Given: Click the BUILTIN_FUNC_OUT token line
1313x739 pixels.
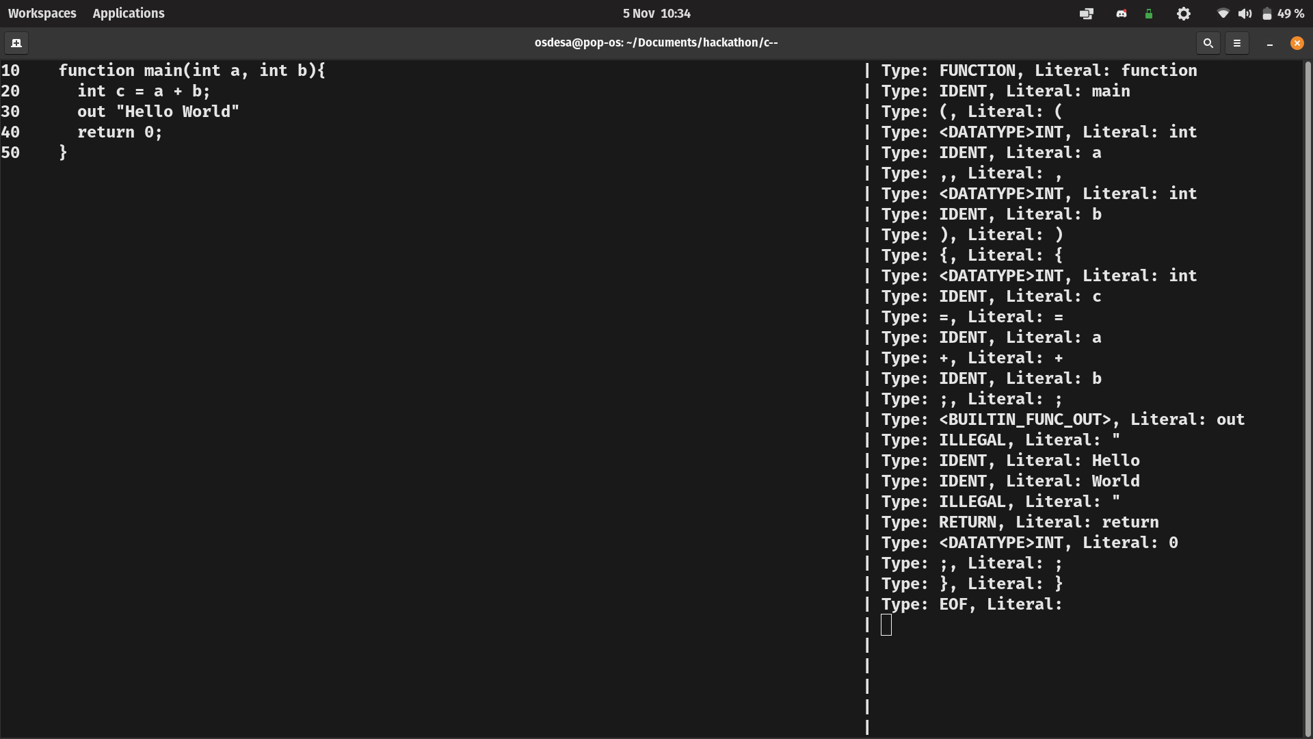Looking at the screenshot, I should (x=1062, y=419).
